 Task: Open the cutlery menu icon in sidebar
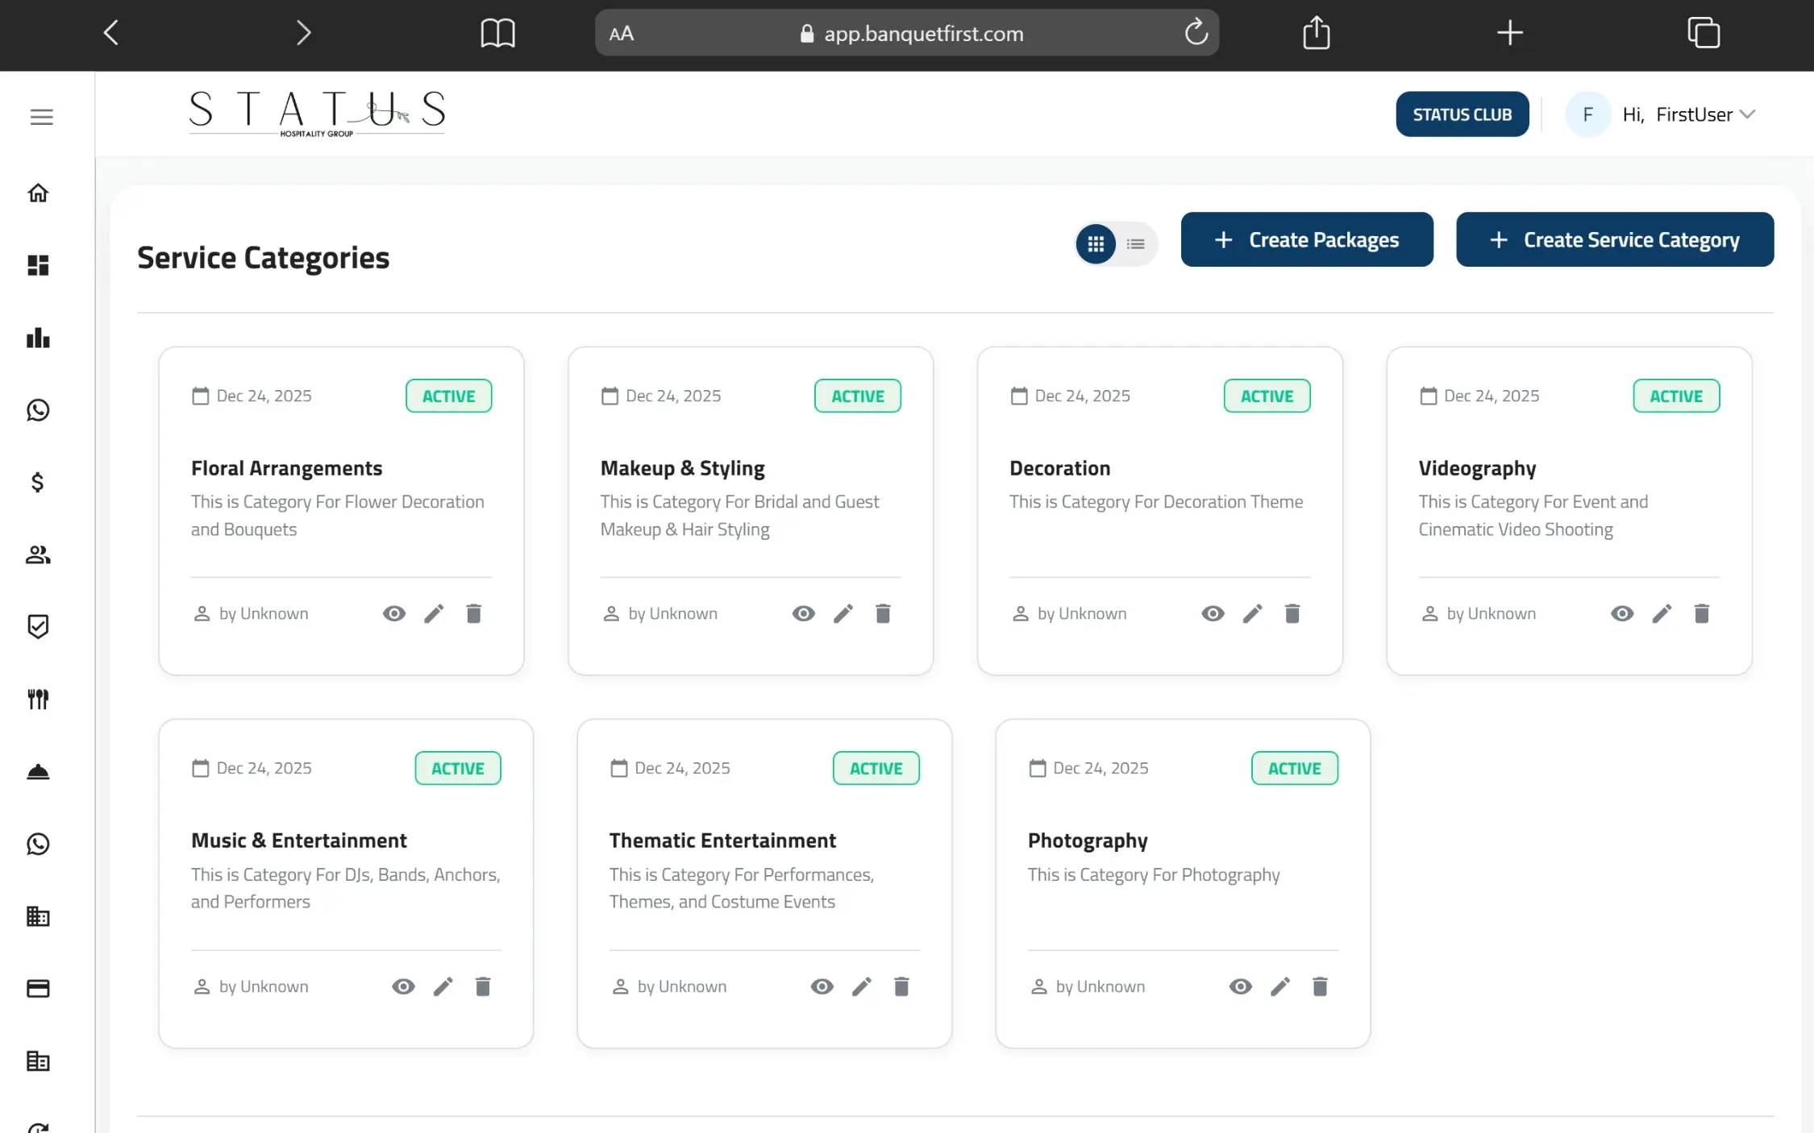coord(38,699)
